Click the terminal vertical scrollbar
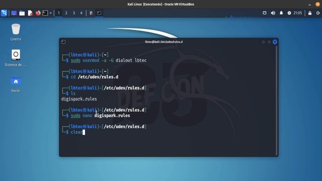Viewport: 322px width, 181px height. (x=277, y=101)
